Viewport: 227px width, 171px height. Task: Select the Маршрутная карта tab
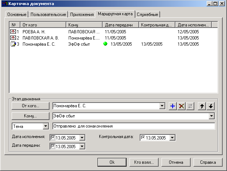pyautogui.click(x=115, y=14)
